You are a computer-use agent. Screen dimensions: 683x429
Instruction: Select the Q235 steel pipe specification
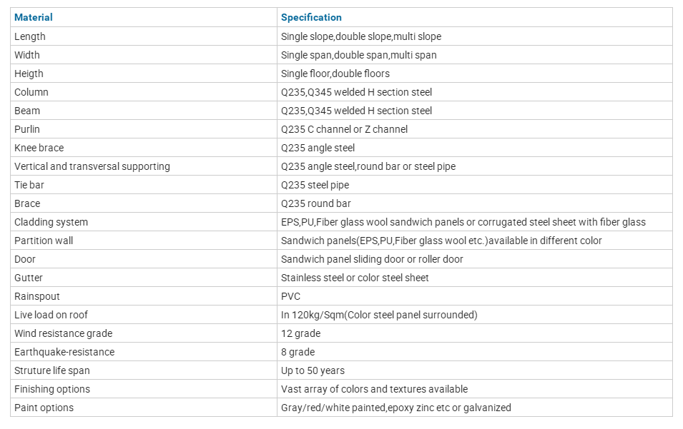[x=315, y=185]
